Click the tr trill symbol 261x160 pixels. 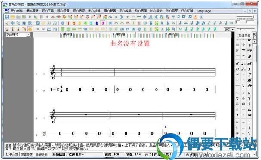(x=249, y=93)
